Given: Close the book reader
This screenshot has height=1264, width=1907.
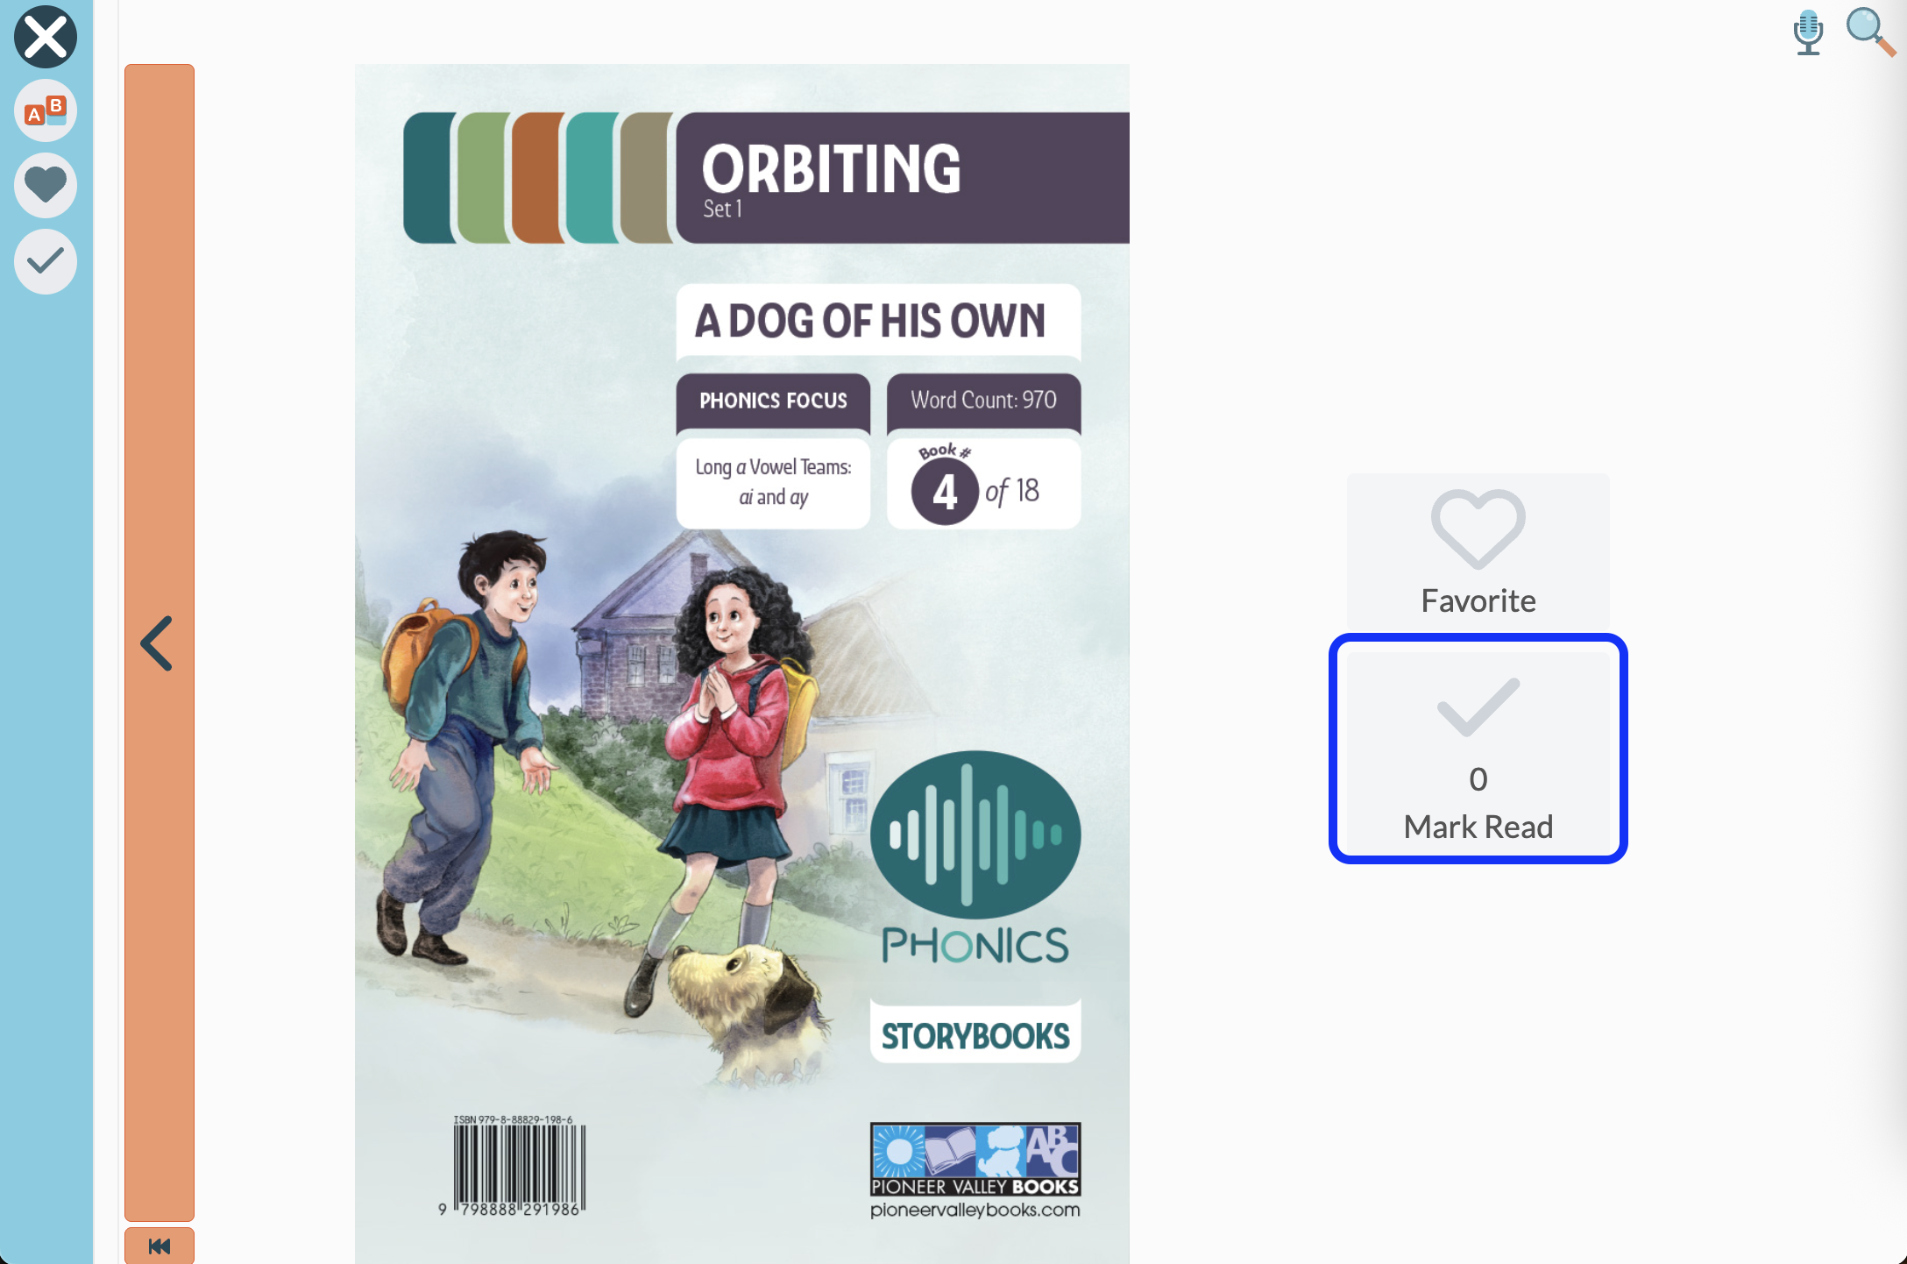Looking at the screenshot, I should 46,37.
